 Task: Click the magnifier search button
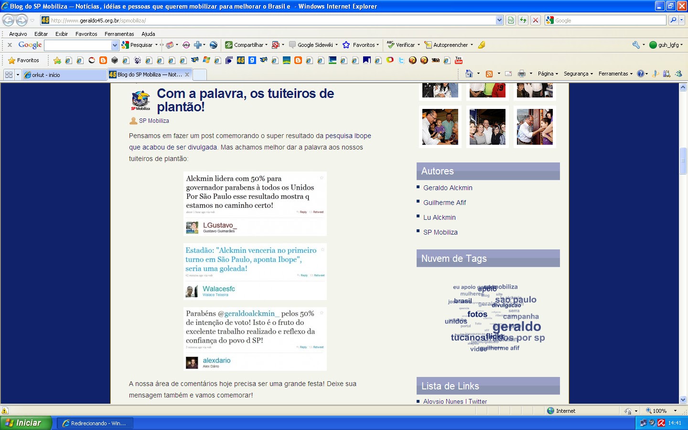point(674,20)
